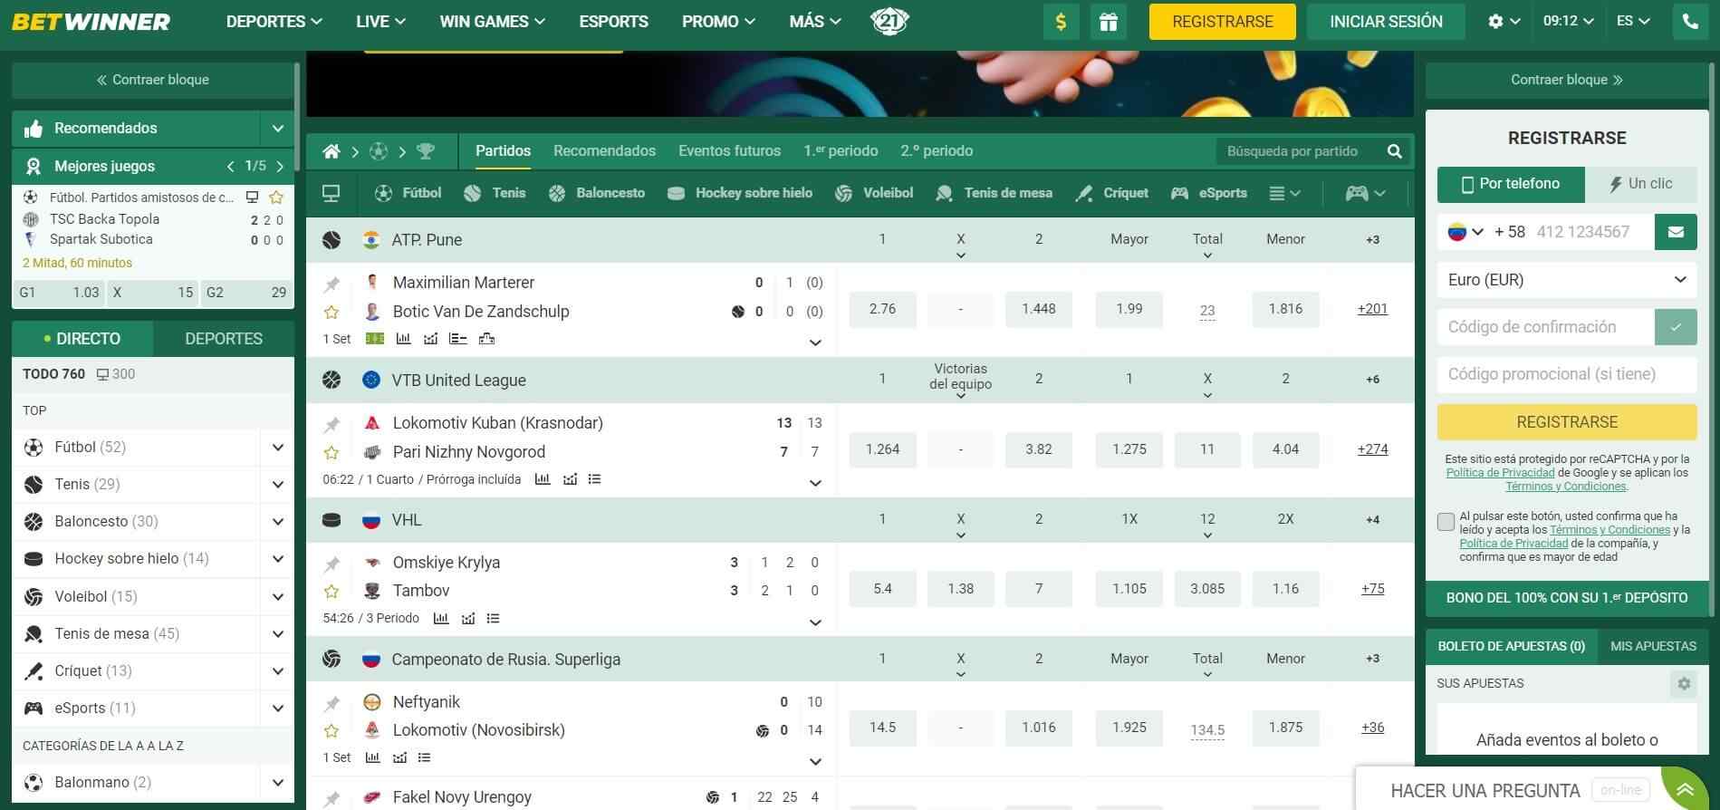
Task: Show next recommended game (Mejores juegos)
Action: [280, 167]
